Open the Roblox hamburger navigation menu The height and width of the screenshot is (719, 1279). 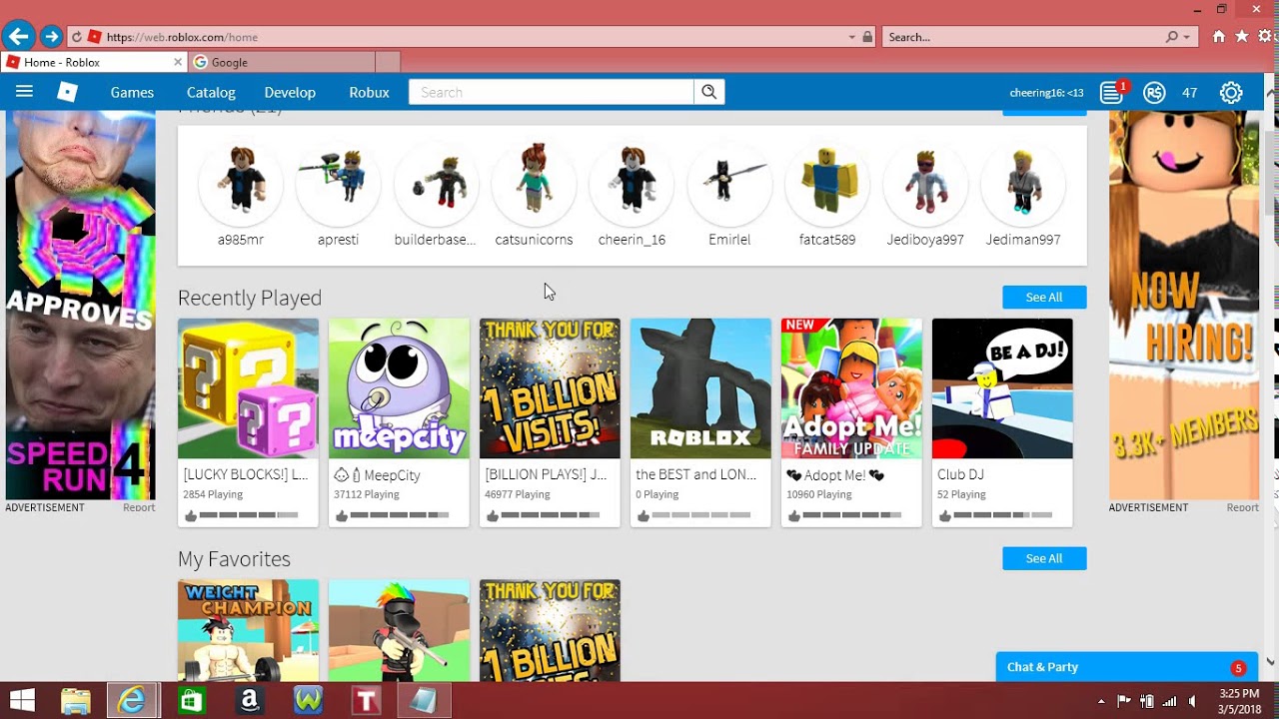[25, 92]
